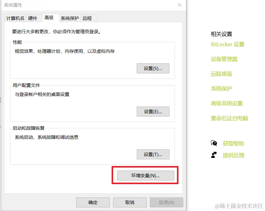Open 性能 settings via 设置(S) button
The height and width of the screenshot is (211, 265).
[x=153, y=68]
